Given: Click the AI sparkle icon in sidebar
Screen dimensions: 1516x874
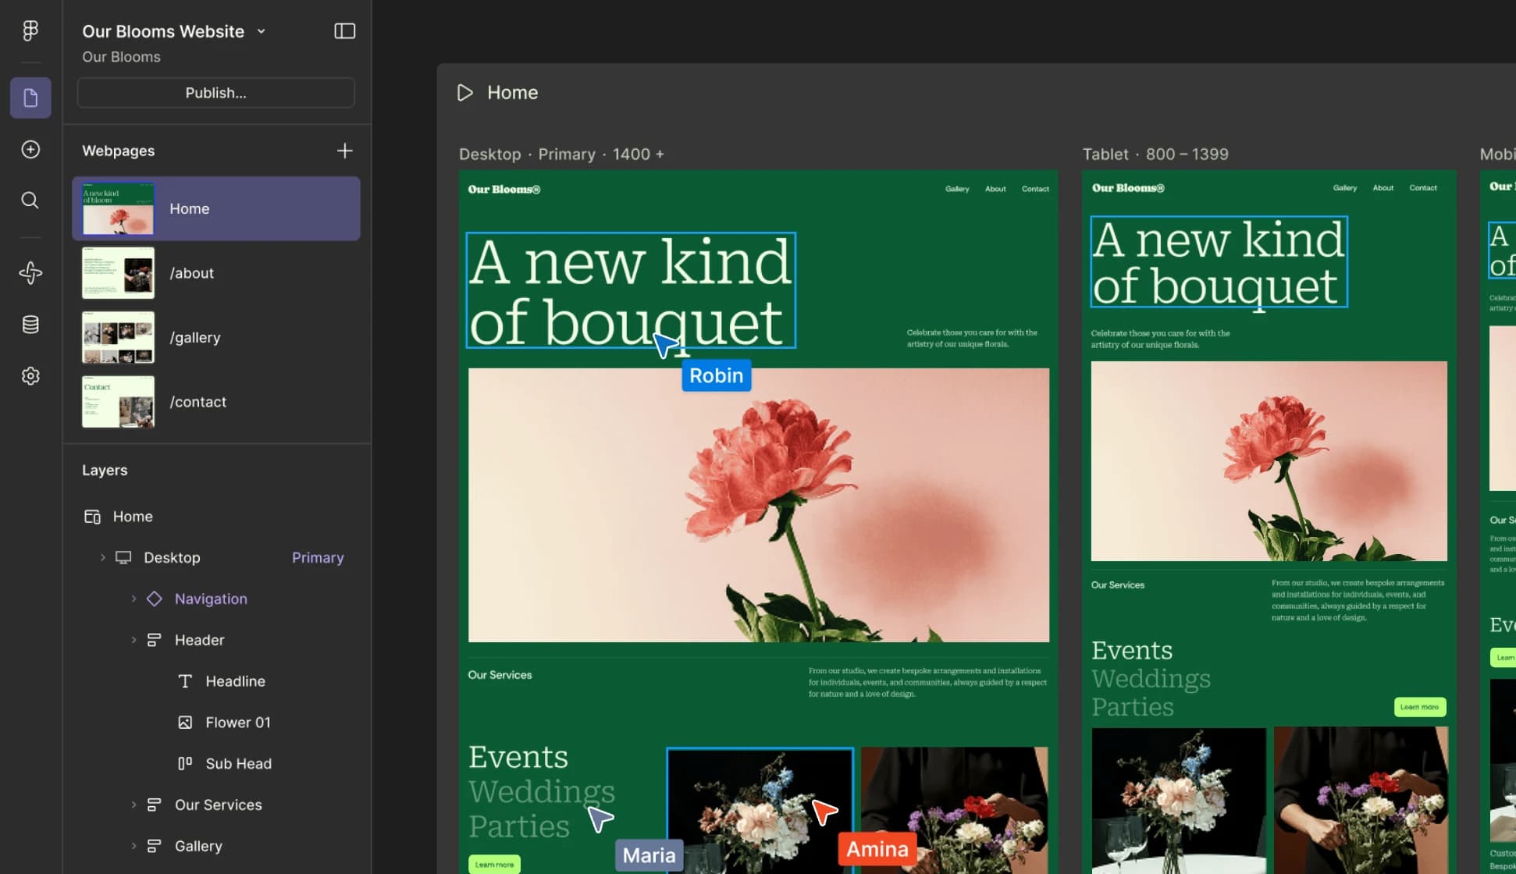Looking at the screenshot, I should (x=30, y=272).
